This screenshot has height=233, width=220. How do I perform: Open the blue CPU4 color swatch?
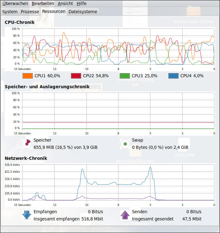pyautogui.click(x=174, y=76)
